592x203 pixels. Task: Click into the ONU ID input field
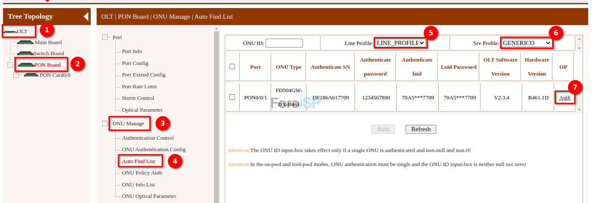tap(284, 43)
